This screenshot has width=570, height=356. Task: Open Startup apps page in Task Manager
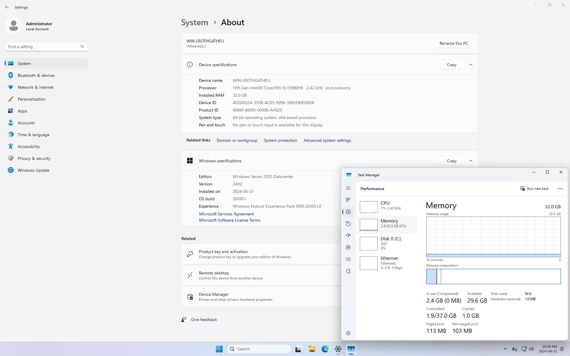tap(348, 236)
